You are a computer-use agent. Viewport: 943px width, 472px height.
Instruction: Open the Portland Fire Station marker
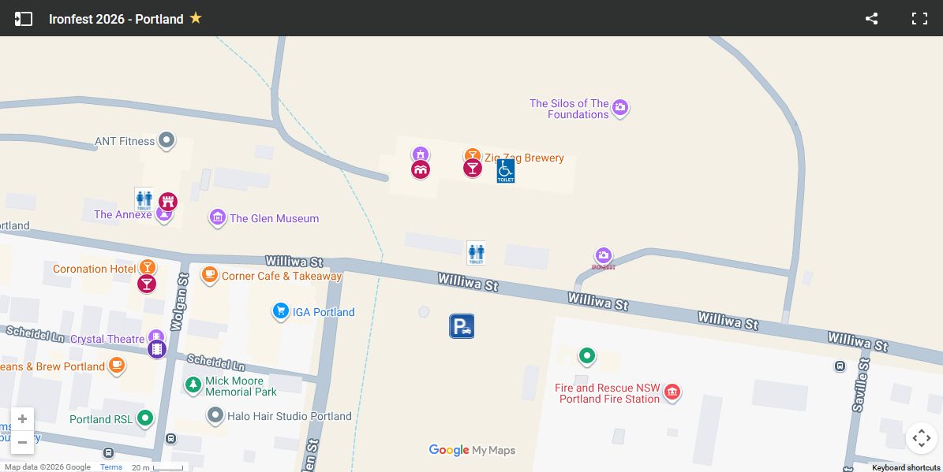672,392
